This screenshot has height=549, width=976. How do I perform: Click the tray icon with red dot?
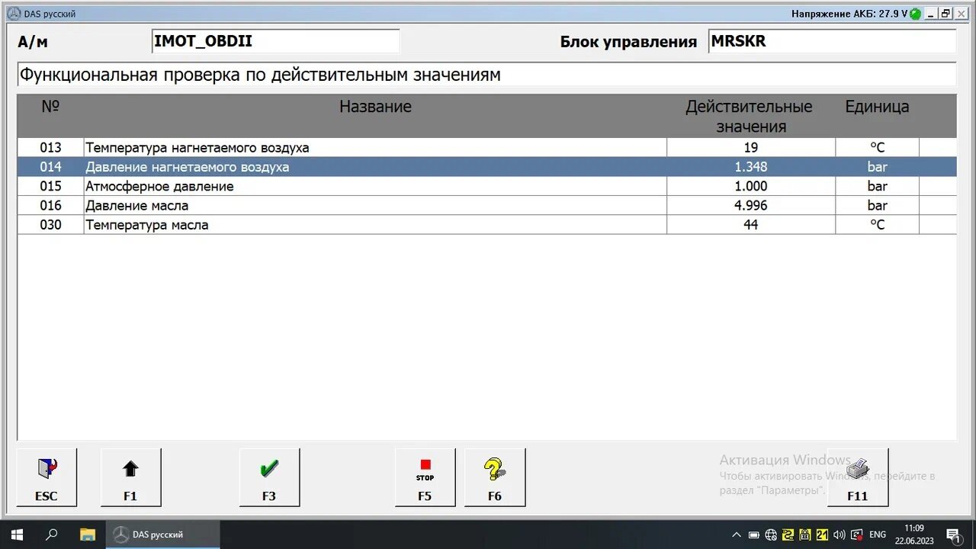click(x=856, y=535)
